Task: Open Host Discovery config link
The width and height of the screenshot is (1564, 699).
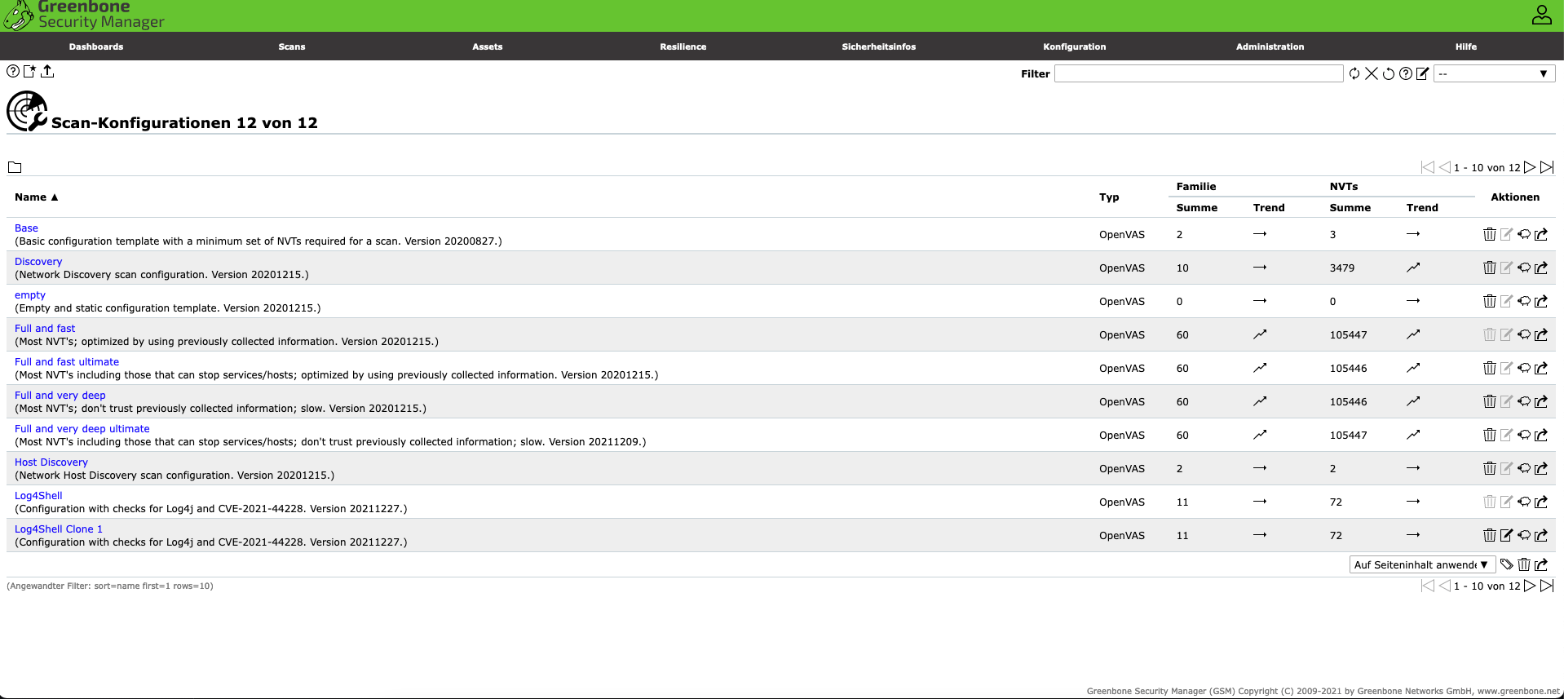Action: click(51, 462)
